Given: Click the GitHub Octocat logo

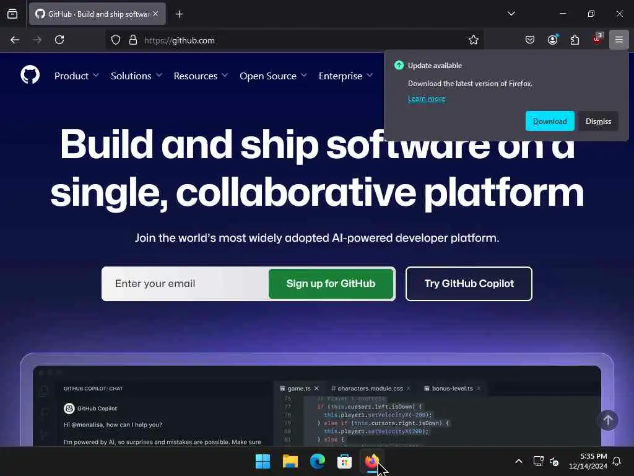Looking at the screenshot, I should pos(30,75).
